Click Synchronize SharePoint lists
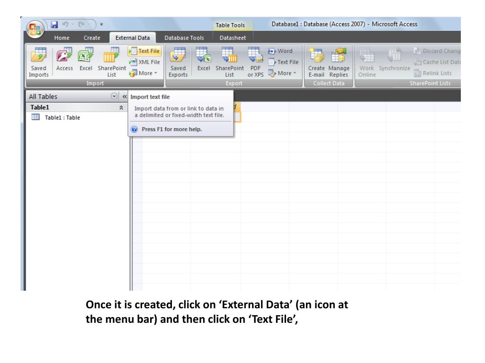 point(395,60)
